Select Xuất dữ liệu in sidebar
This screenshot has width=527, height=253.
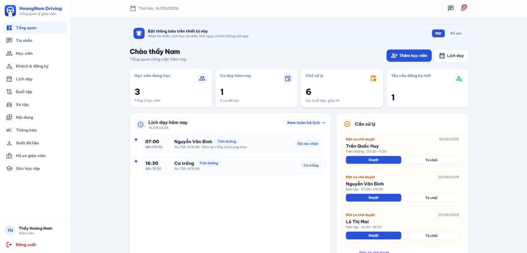point(35,143)
